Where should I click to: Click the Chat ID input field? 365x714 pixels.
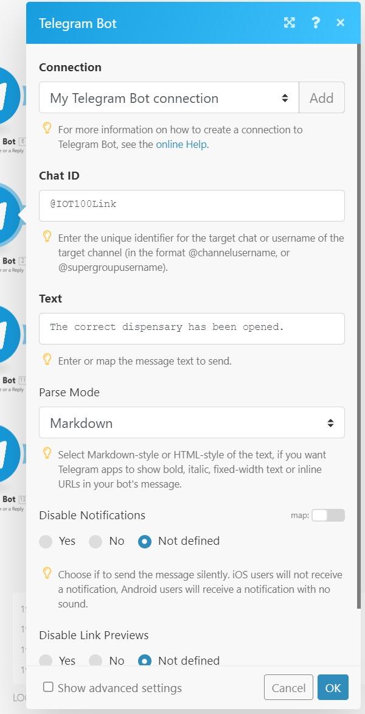pos(192,205)
